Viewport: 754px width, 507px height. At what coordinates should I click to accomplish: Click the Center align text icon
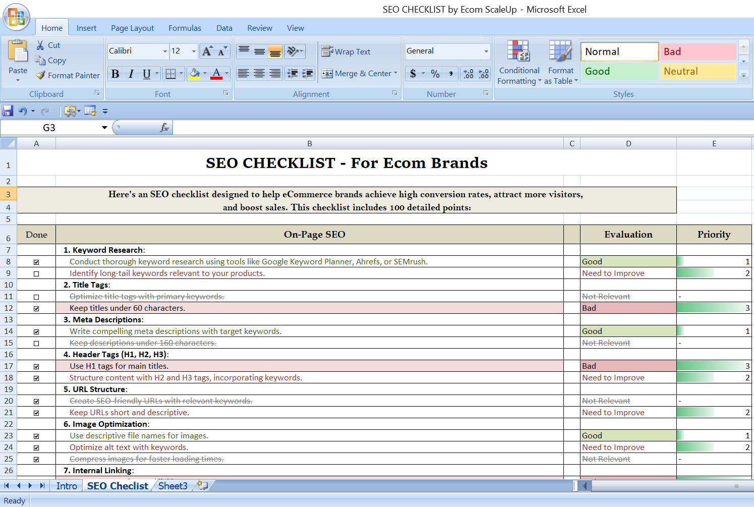pos(259,74)
